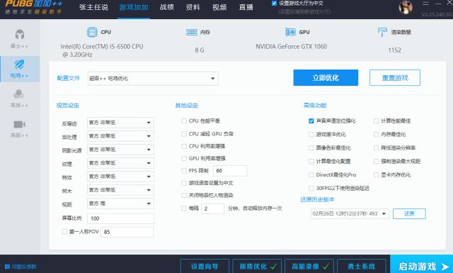Launch the game with 启动游戏
The image size is (453, 273).
[x=422, y=264]
